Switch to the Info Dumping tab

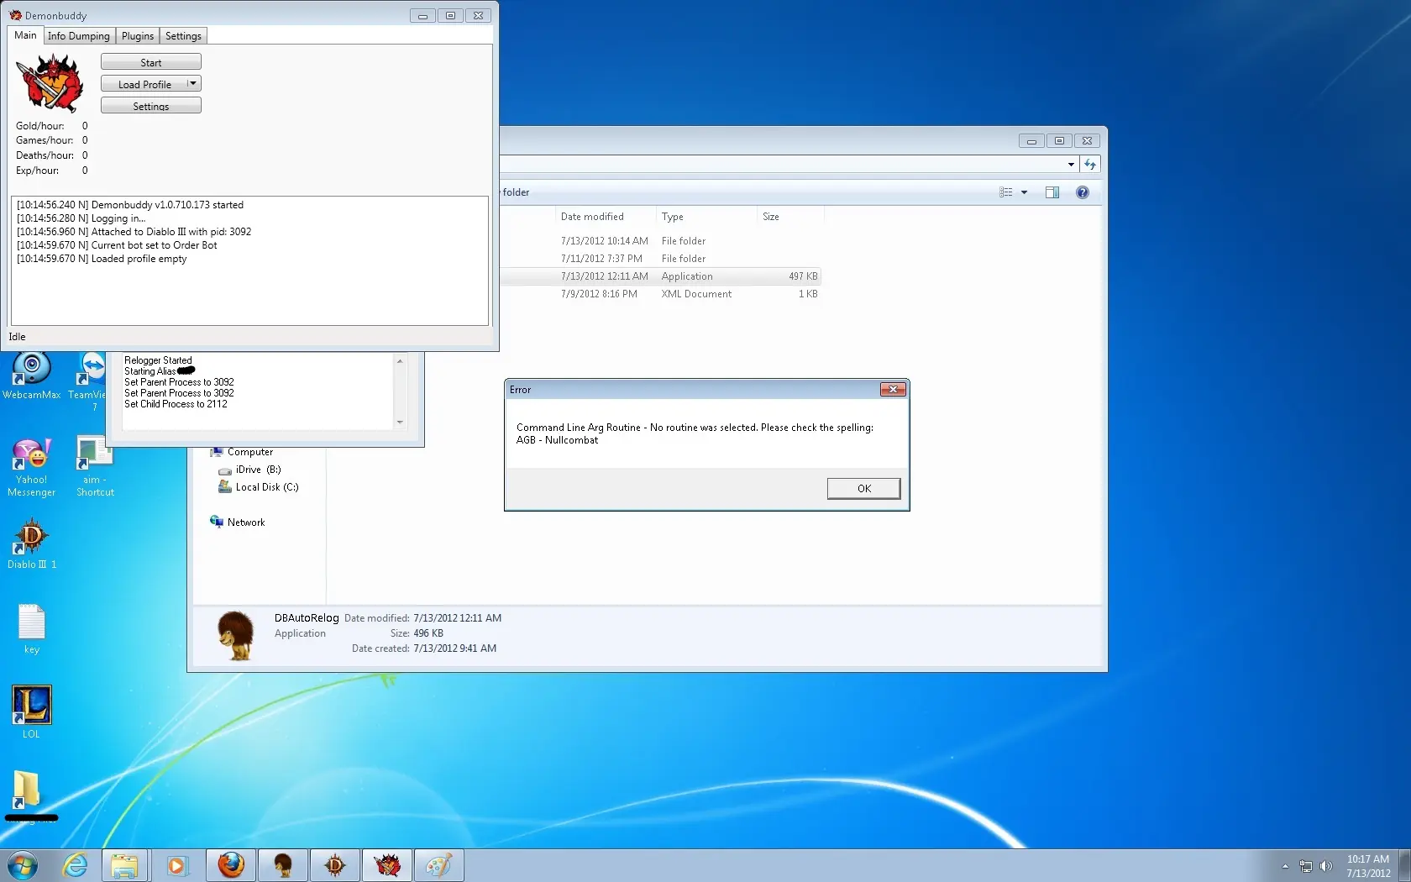(x=78, y=36)
